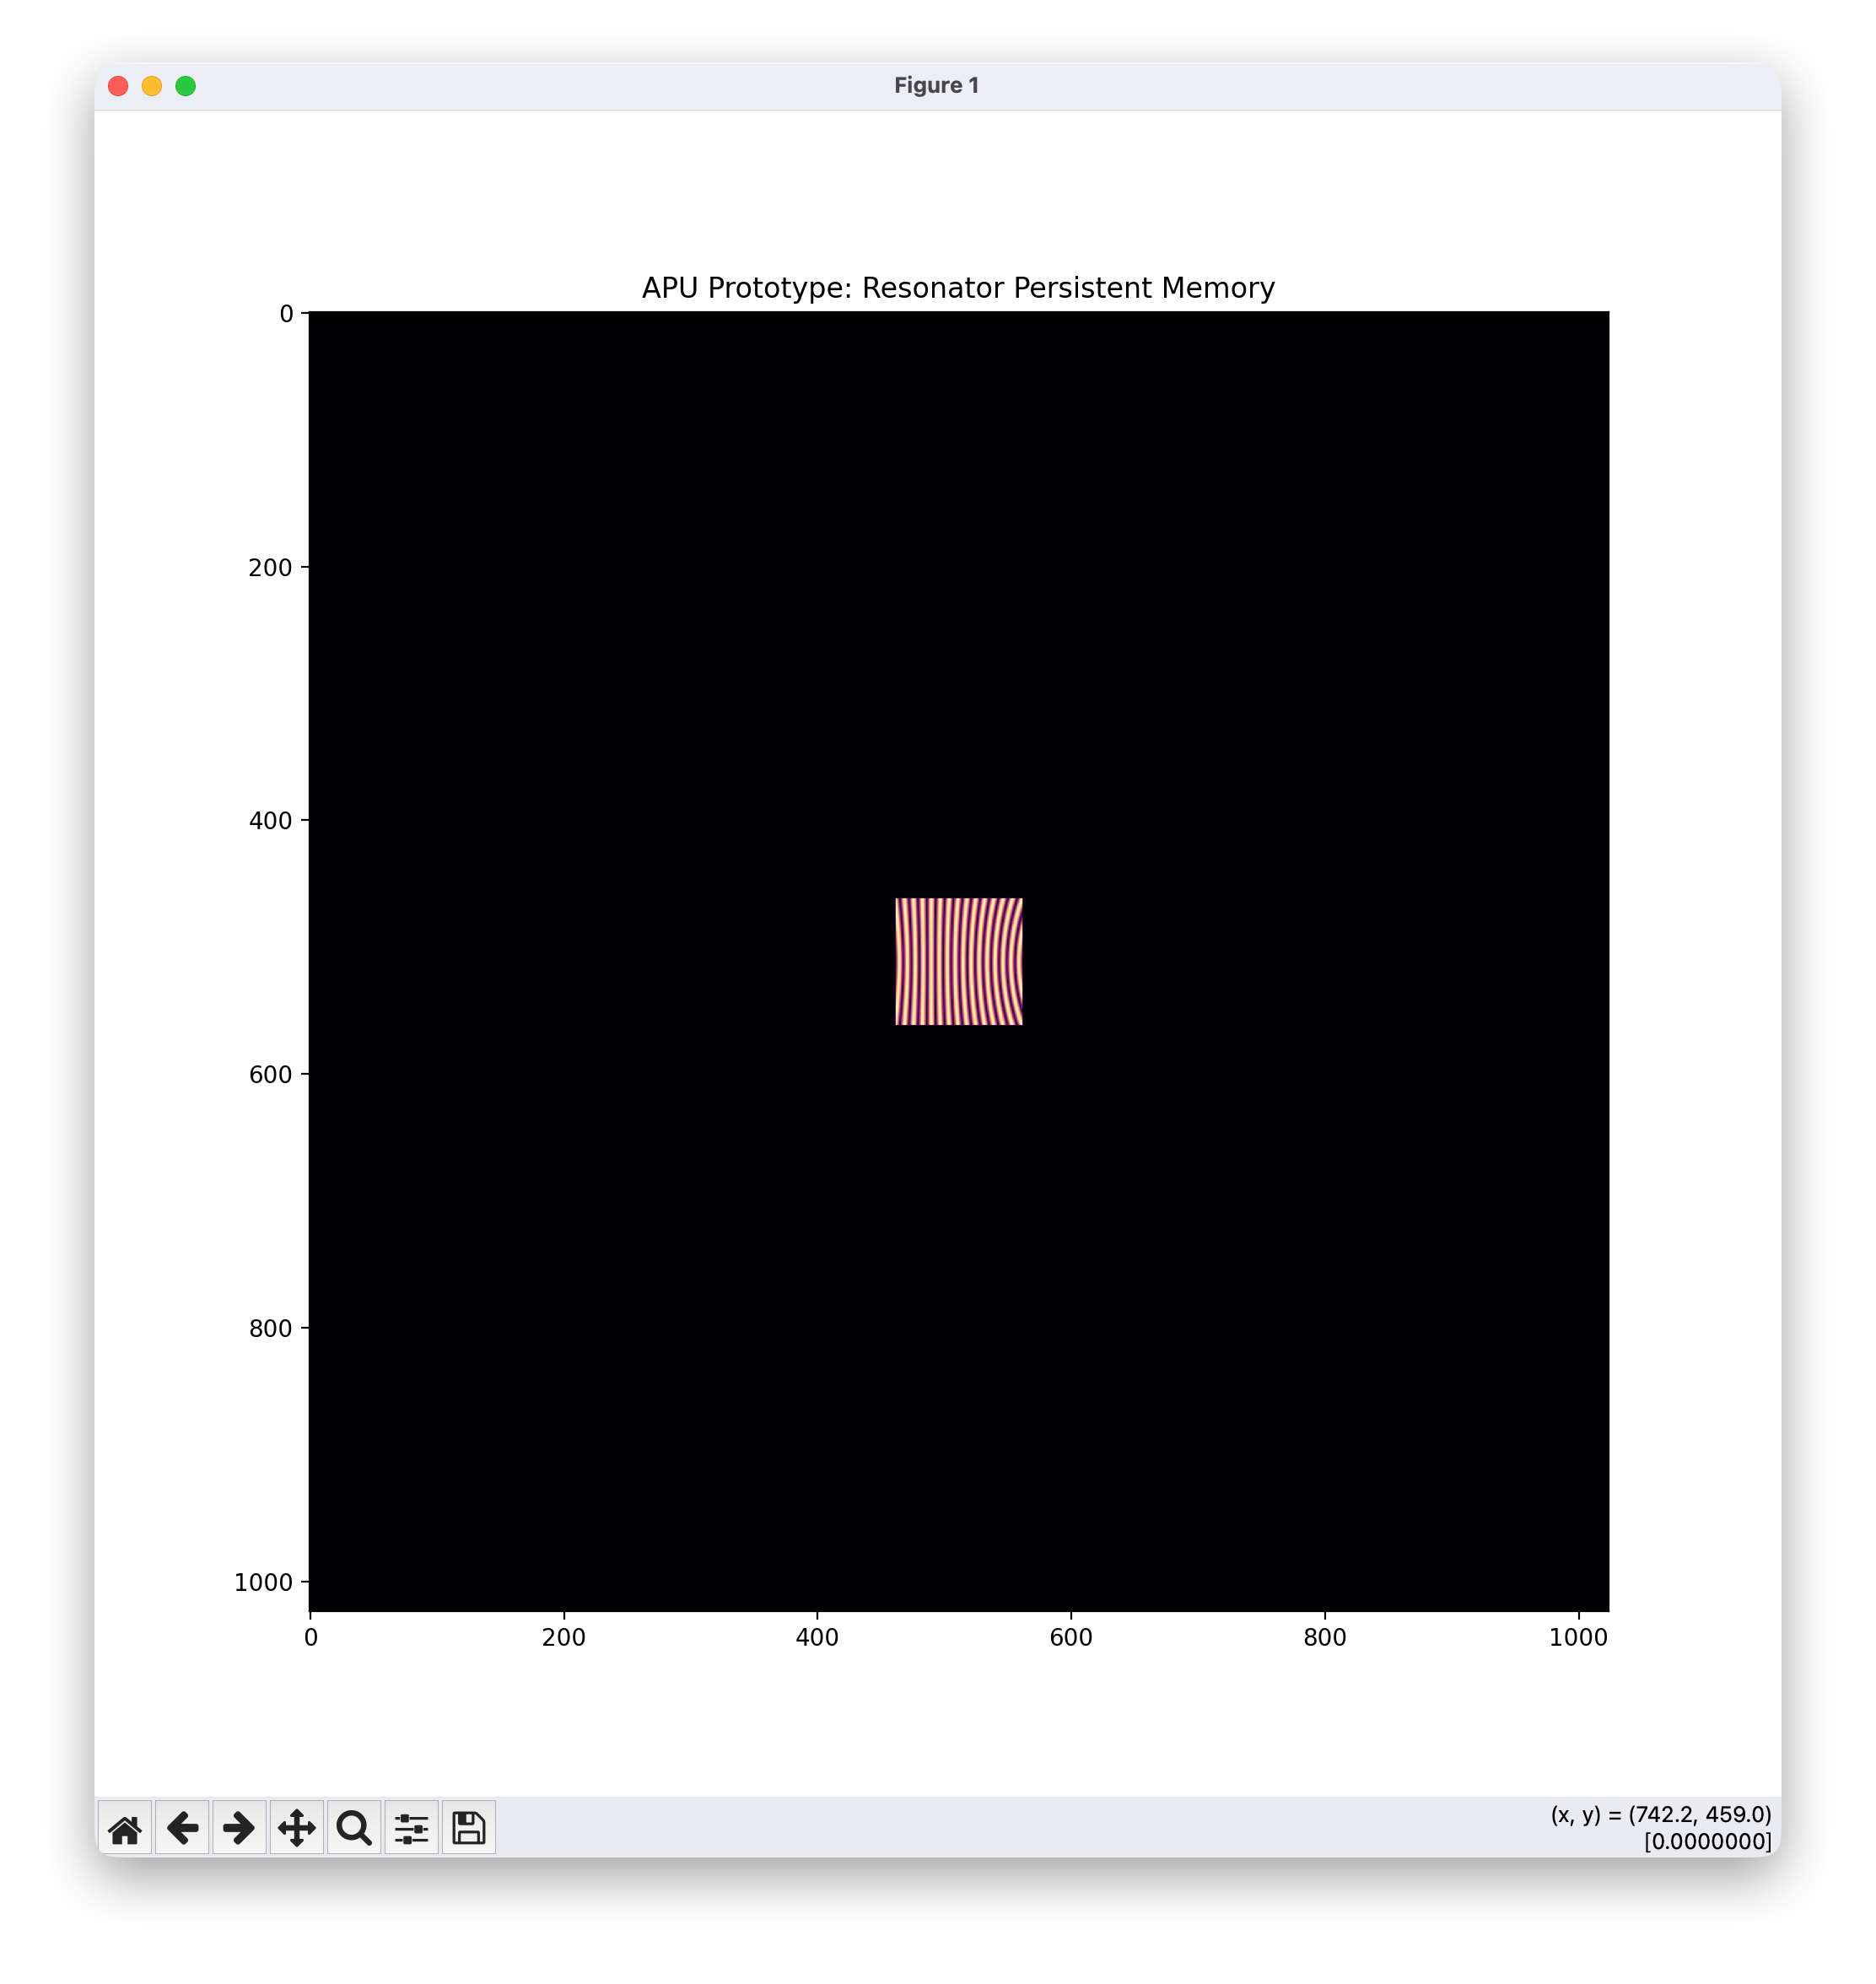
Task: Click the x-axis tick label 600
Action: 1070,1638
